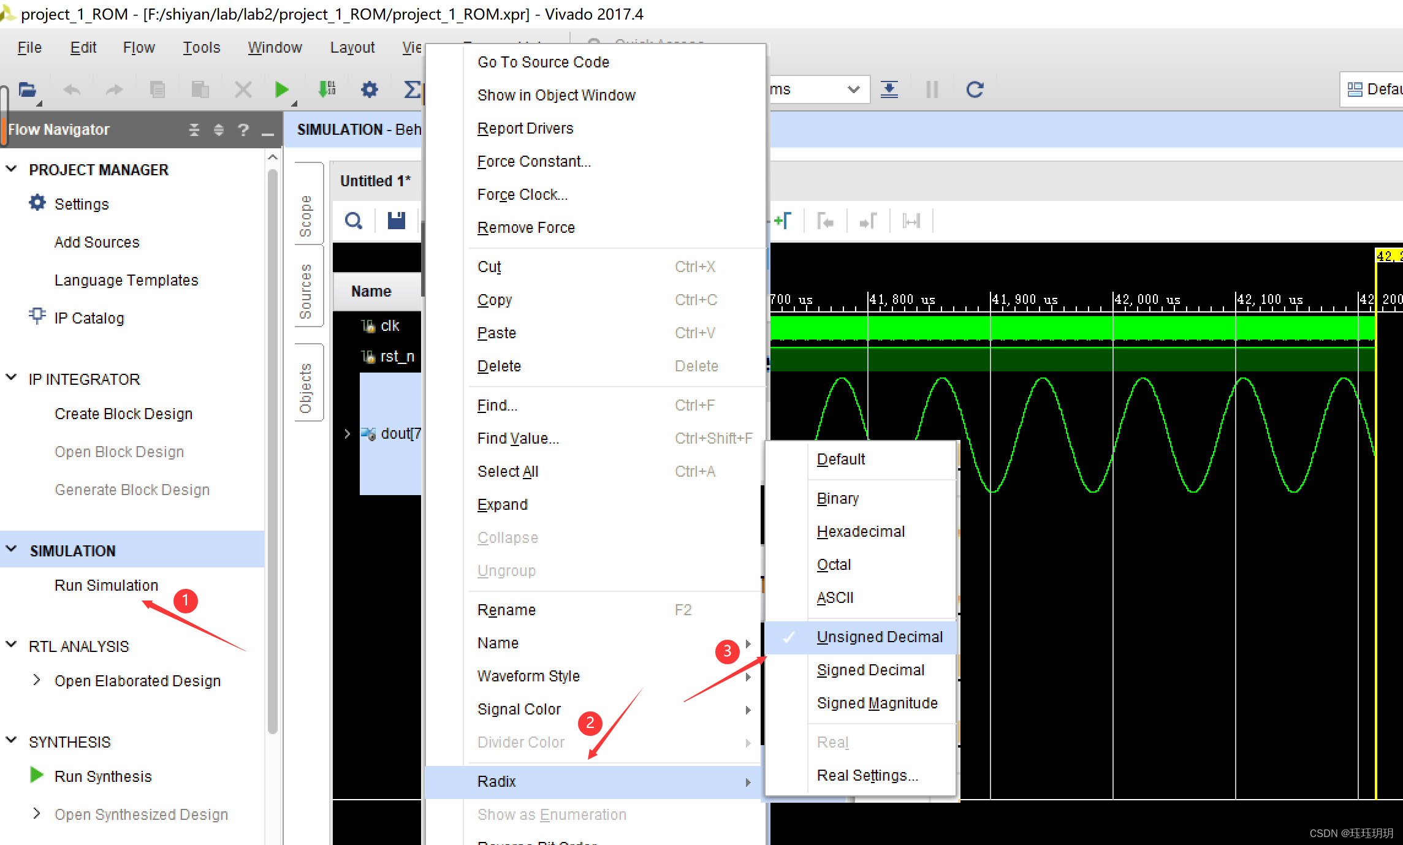Expand the dout[7:0] signal

tap(347, 433)
